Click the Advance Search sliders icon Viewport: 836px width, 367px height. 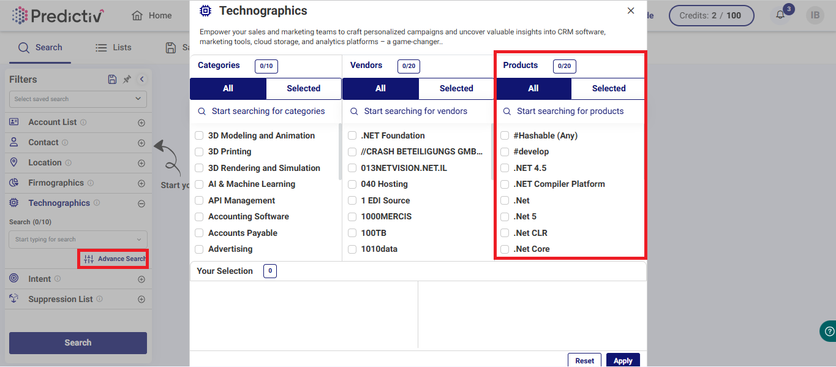89,259
